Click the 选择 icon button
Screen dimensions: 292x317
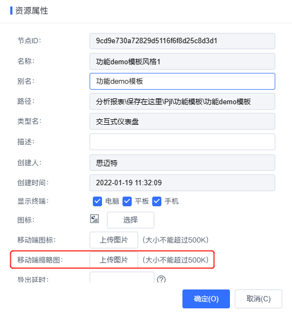[x=131, y=220]
